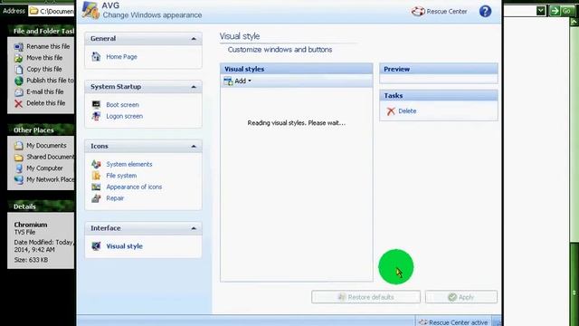Click the Boot screen monitor icon
The image size is (579, 326).
point(96,105)
